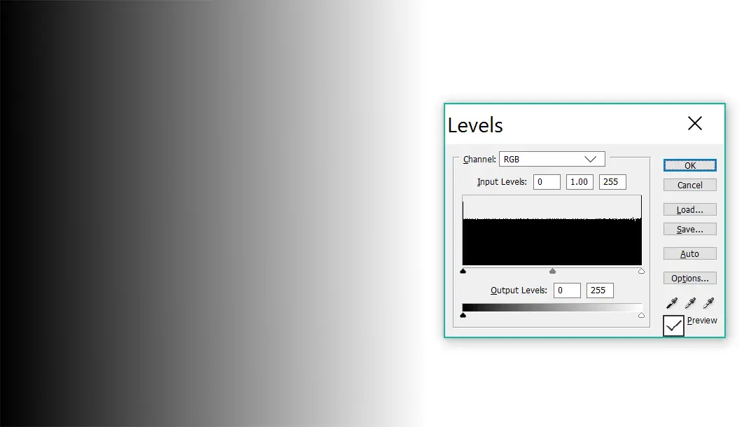
Task: Click the Input Levels gamma field 1.00
Action: pyautogui.click(x=580, y=182)
